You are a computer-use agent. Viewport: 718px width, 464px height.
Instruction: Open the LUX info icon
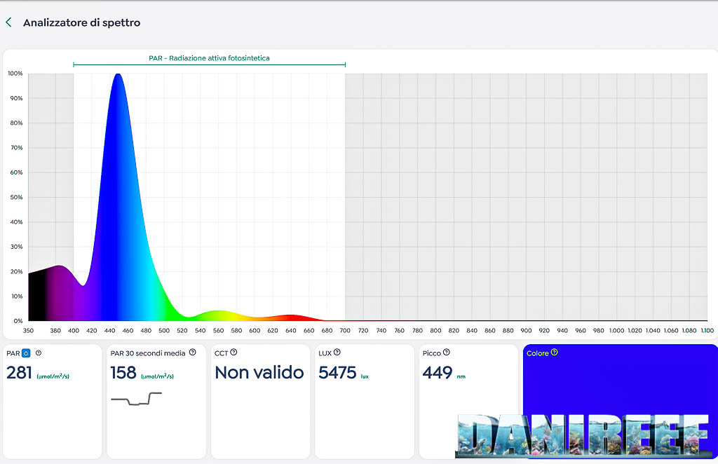(337, 353)
